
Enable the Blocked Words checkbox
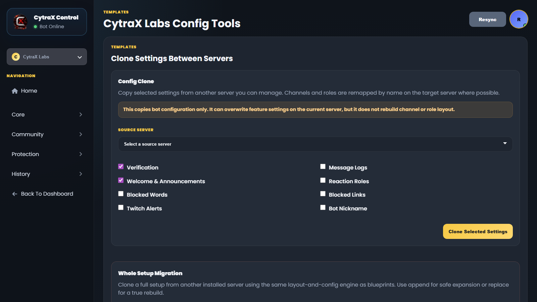pos(121,194)
